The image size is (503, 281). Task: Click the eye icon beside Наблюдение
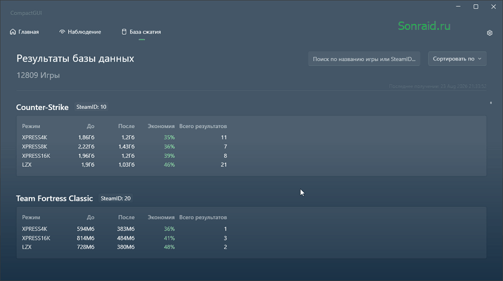(62, 32)
